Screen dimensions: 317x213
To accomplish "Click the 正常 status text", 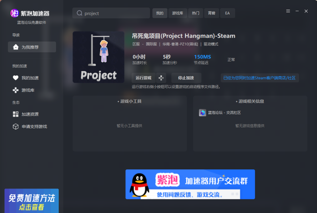I will pos(231,60).
